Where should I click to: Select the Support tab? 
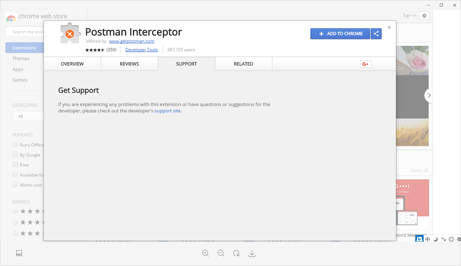pyautogui.click(x=186, y=64)
